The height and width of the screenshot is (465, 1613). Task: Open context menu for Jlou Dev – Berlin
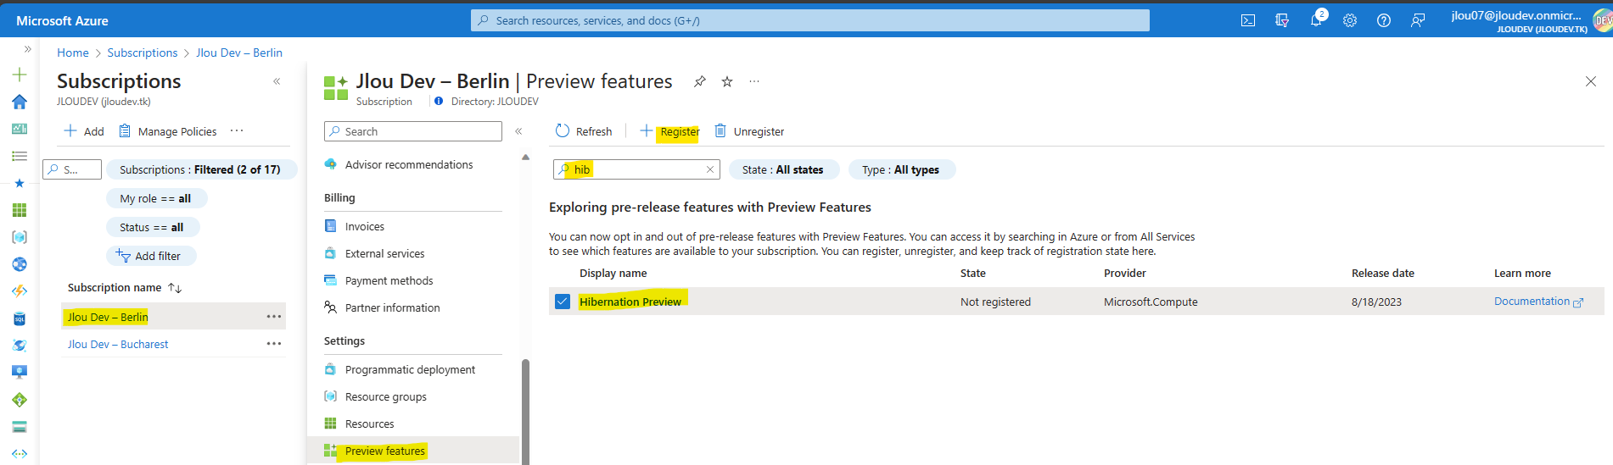click(274, 317)
